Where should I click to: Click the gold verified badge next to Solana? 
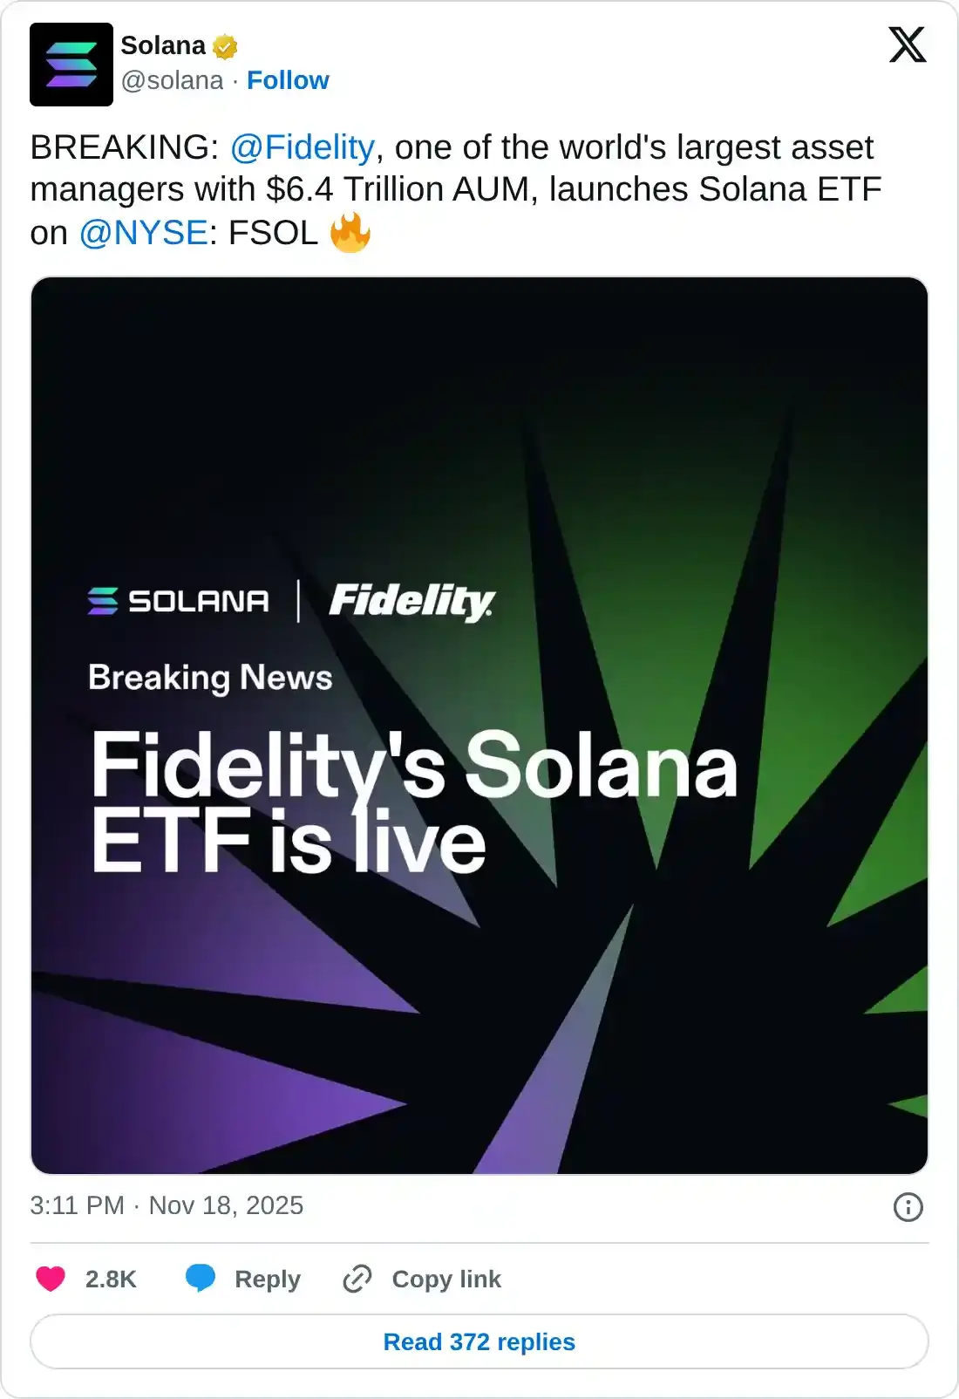(224, 45)
